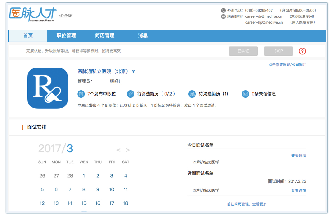Open 0条未读信息 link
This screenshot has width=329, height=219.
coord(264,94)
